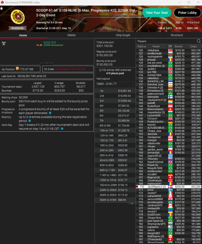Click the flag next to sahara6565

(x=170, y=196)
